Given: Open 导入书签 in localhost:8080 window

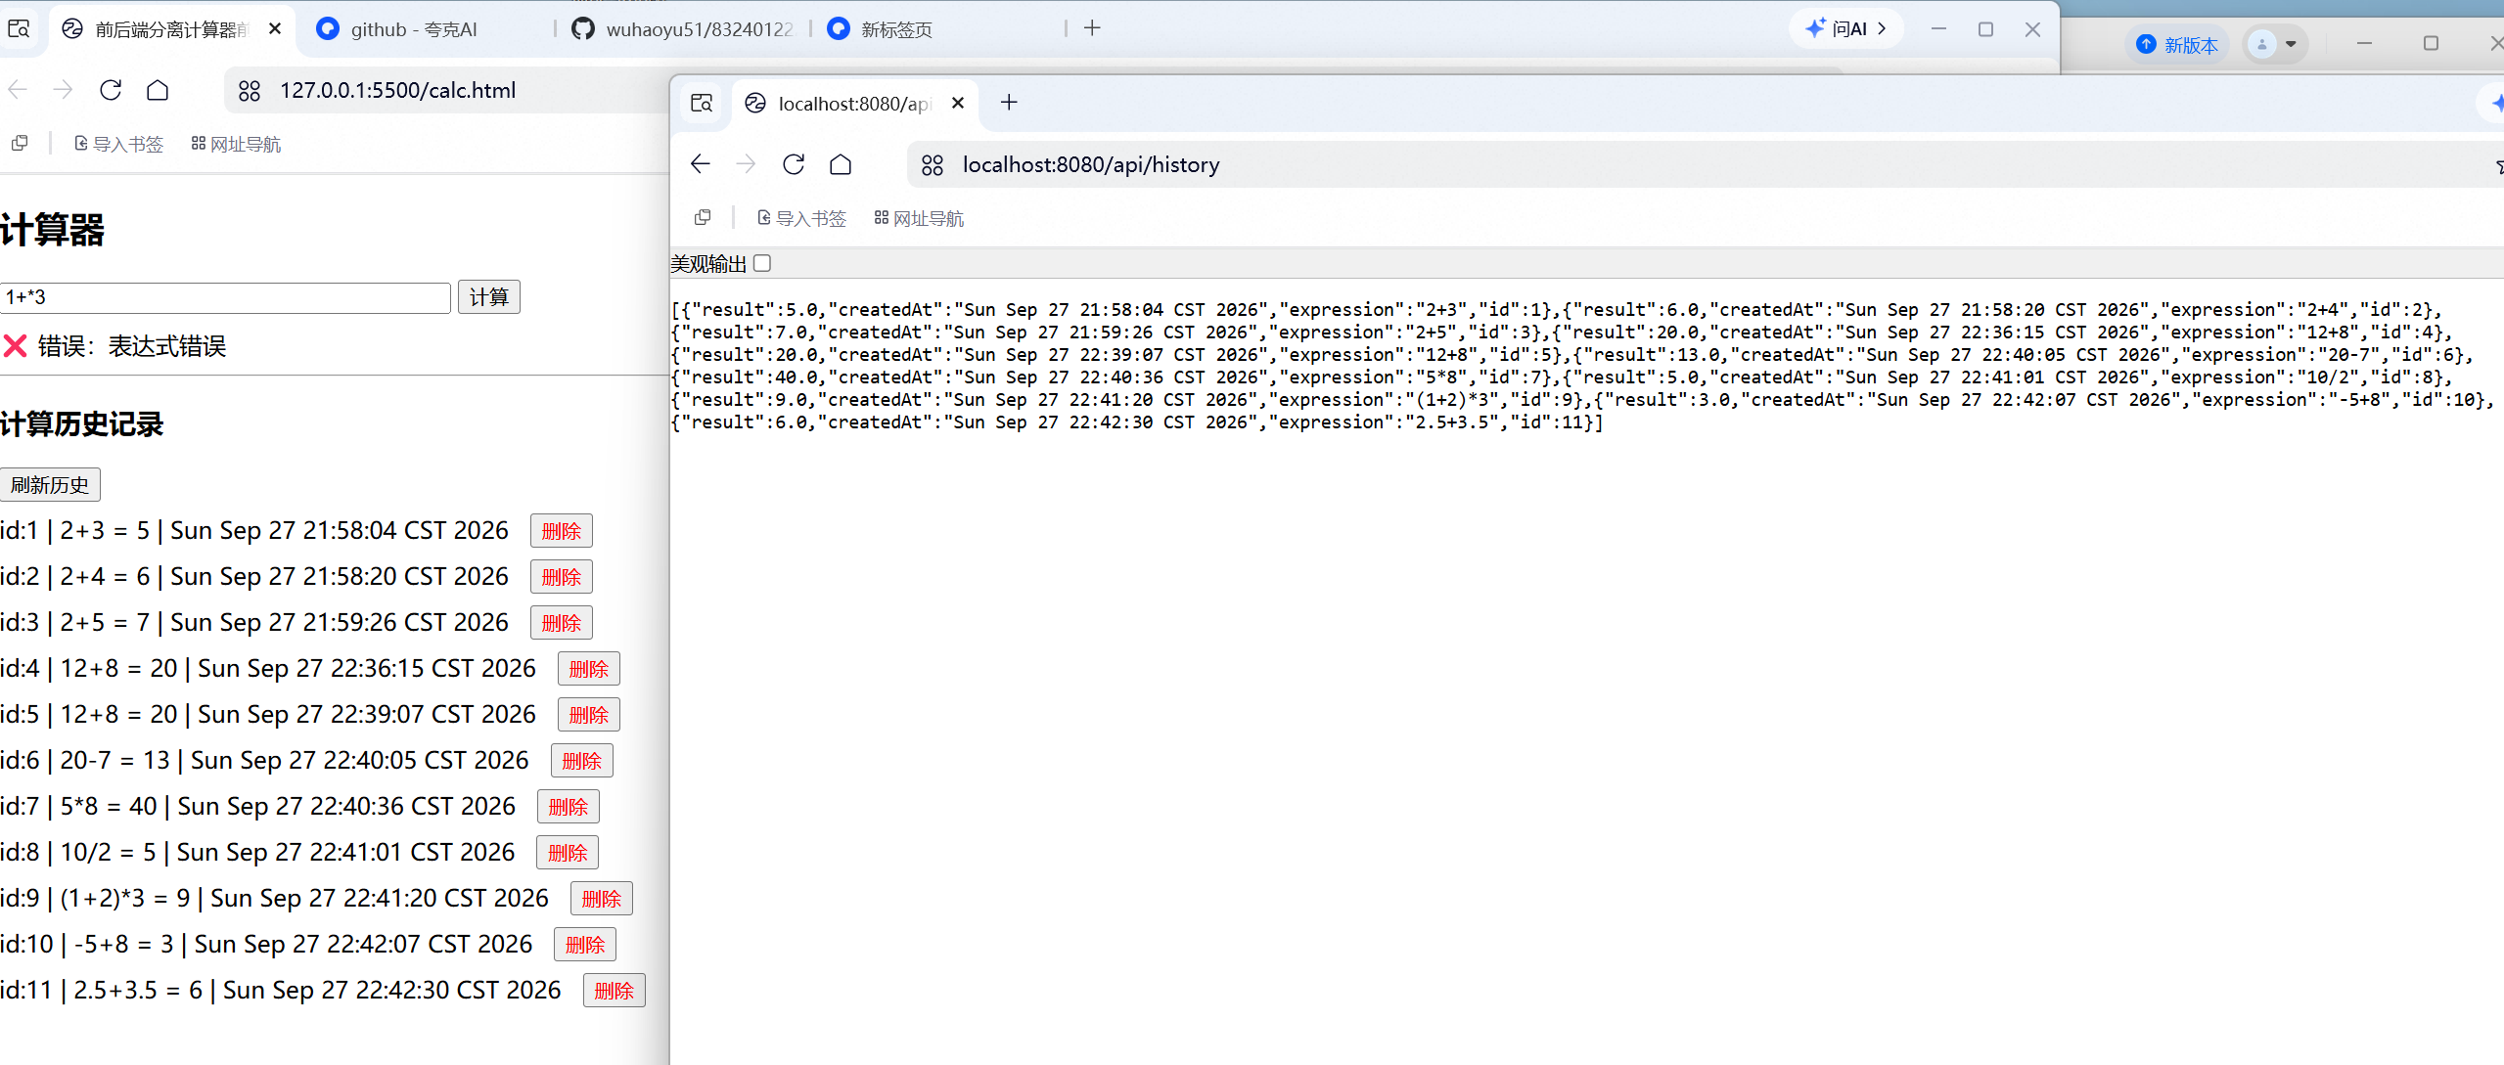Looking at the screenshot, I should click(x=801, y=218).
